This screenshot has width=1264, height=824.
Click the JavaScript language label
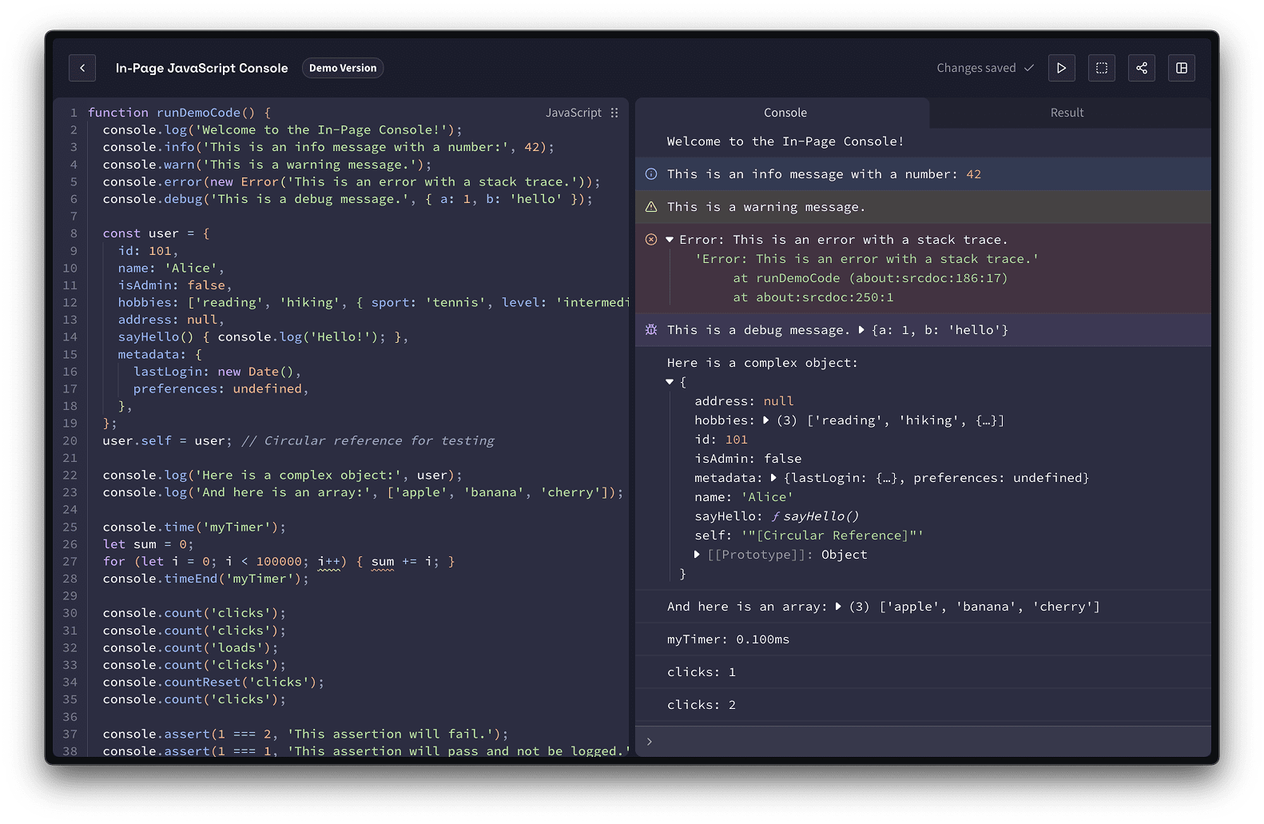coord(573,113)
